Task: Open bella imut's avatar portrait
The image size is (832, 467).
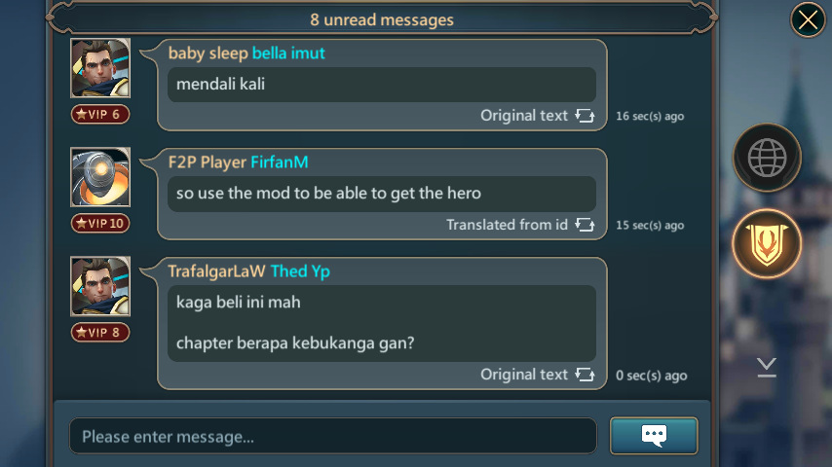Action: tap(100, 68)
